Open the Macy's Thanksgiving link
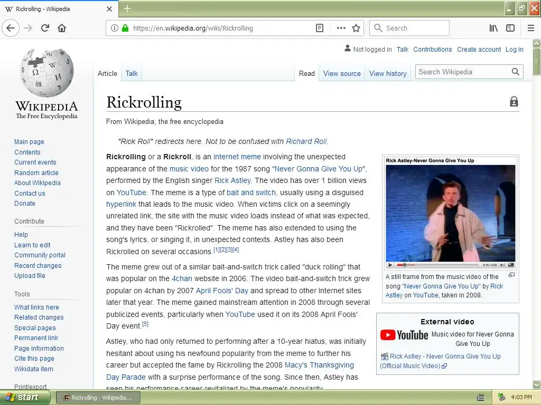 point(319,365)
